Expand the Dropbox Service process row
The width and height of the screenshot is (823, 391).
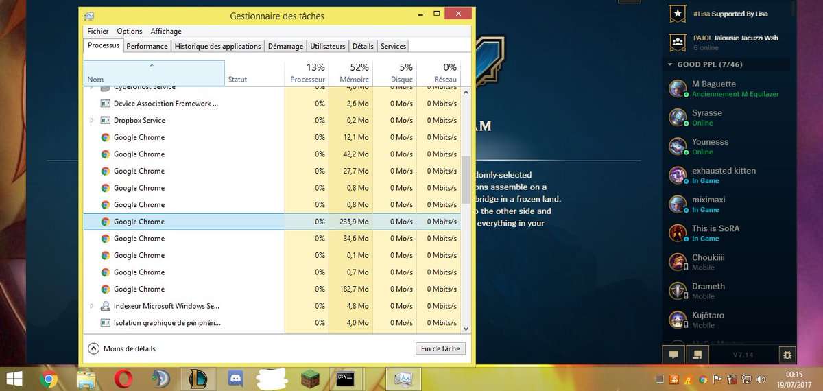tap(92, 120)
